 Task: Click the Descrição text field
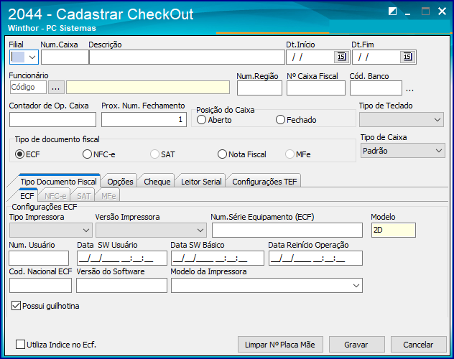[187, 57]
